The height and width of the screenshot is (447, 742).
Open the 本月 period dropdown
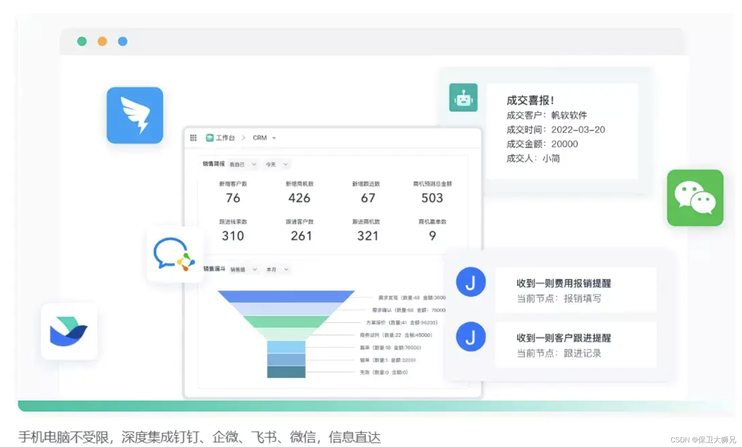click(x=277, y=269)
